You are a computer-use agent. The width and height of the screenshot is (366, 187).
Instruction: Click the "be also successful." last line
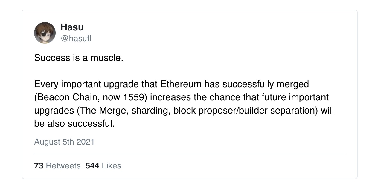74,124
